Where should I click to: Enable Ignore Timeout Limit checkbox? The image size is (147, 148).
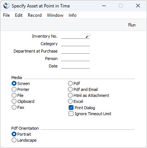point(71,114)
